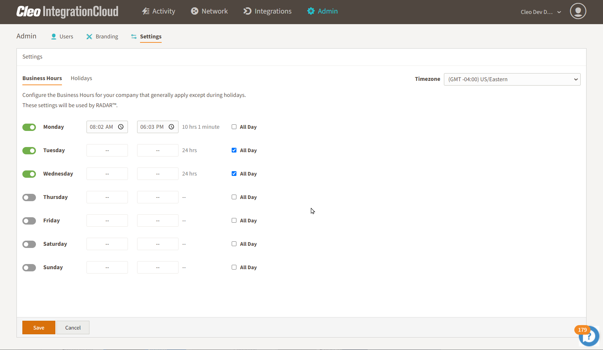Click the Cancel button

coord(73,328)
